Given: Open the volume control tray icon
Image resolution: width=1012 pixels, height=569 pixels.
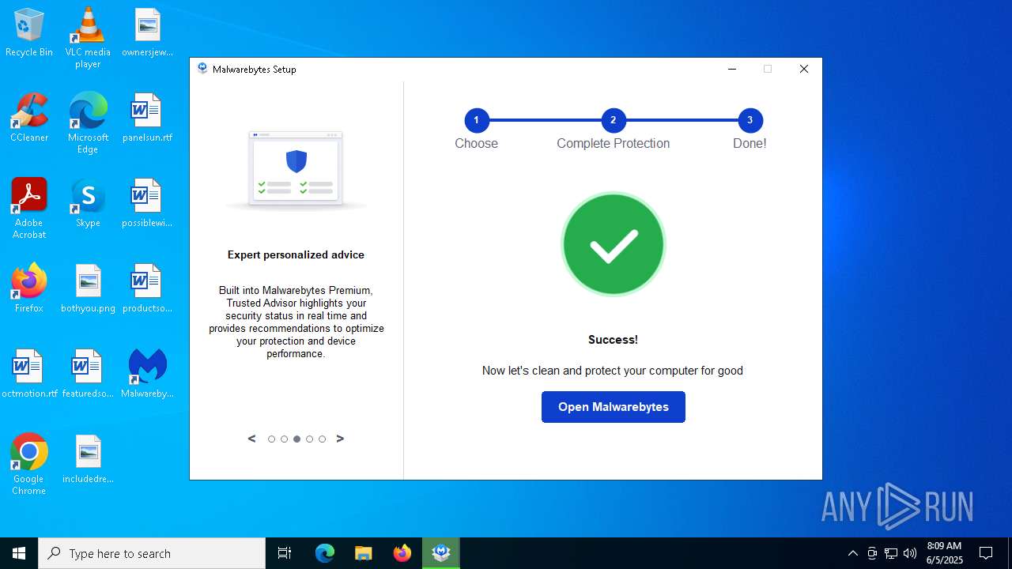Looking at the screenshot, I should (x=910, y=553).
